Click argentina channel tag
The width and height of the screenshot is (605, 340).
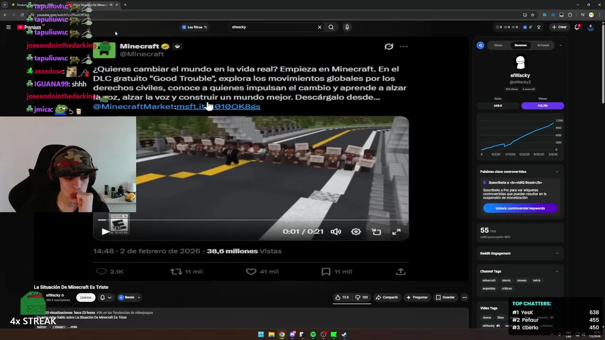tap(489, 289)
